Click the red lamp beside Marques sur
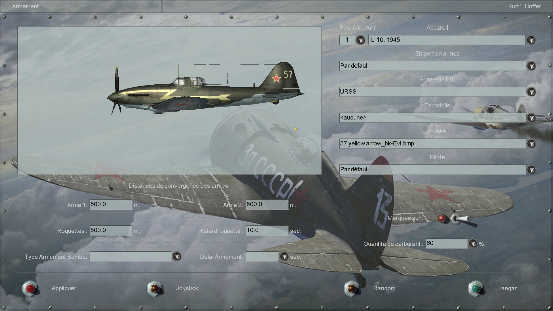Image resolution: width=553 pixels, height=311 pixels. coord(442,219)
